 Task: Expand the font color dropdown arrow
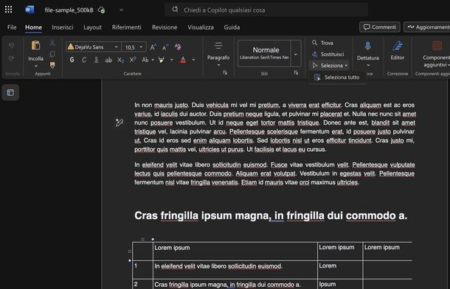click(193, 60)
